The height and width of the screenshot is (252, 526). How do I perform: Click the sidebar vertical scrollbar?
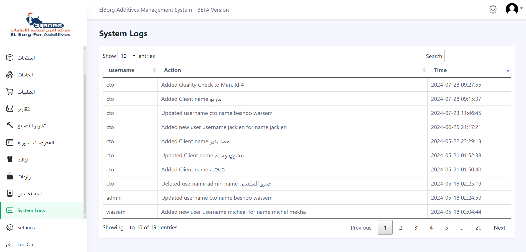coord(85,144)
